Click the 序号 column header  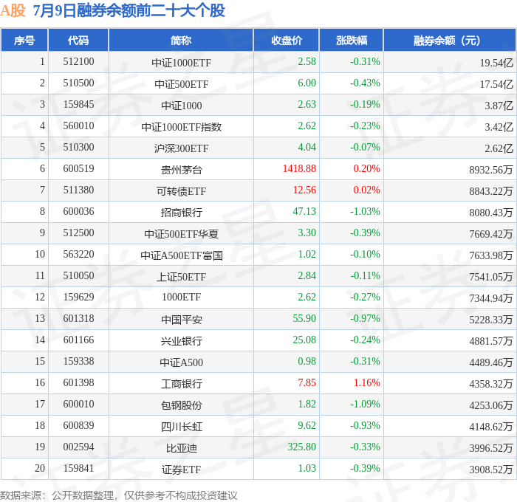tap(24, 41)
